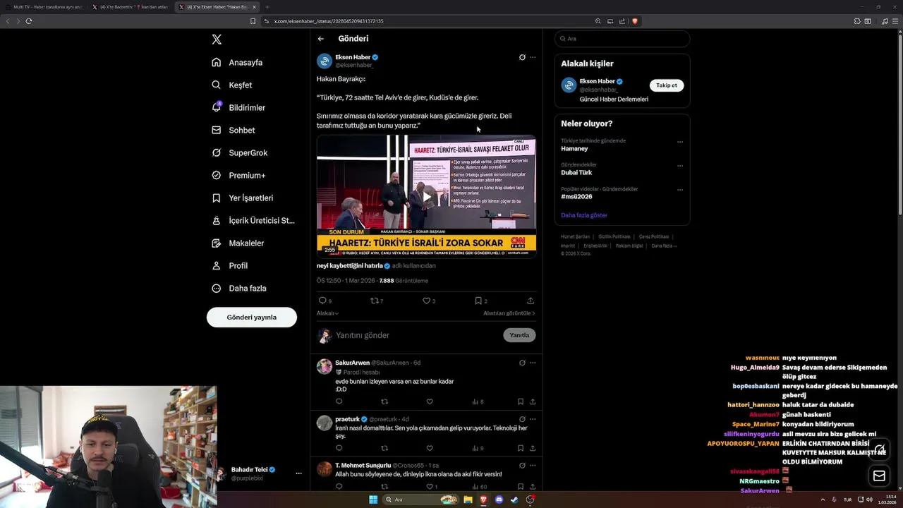View stats on SakurArwen reply
This screenshot has width=903, height=508.
(478, 401)
